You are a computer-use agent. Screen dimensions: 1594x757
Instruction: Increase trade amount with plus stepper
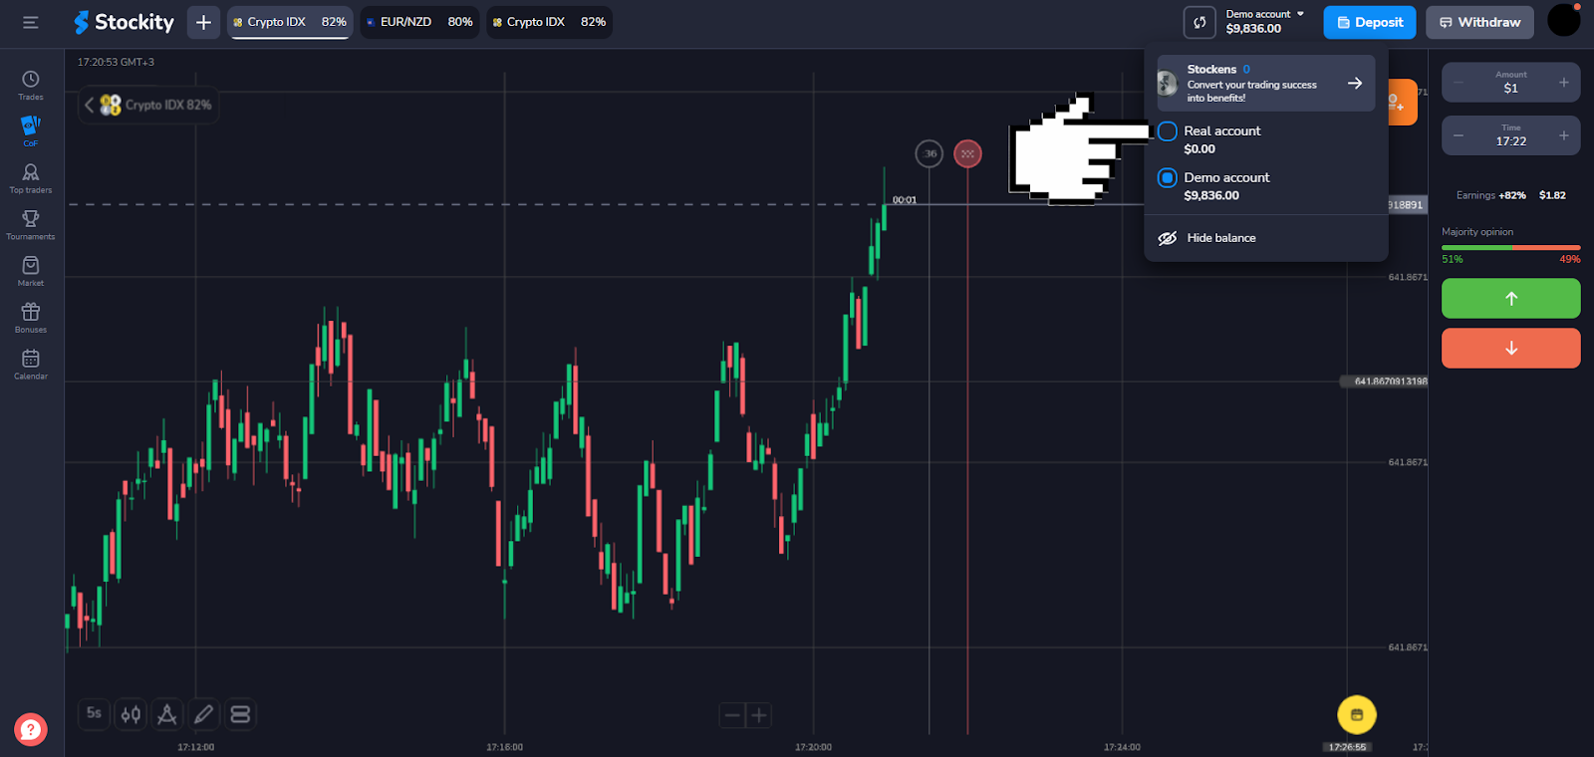coord(1563,83)
